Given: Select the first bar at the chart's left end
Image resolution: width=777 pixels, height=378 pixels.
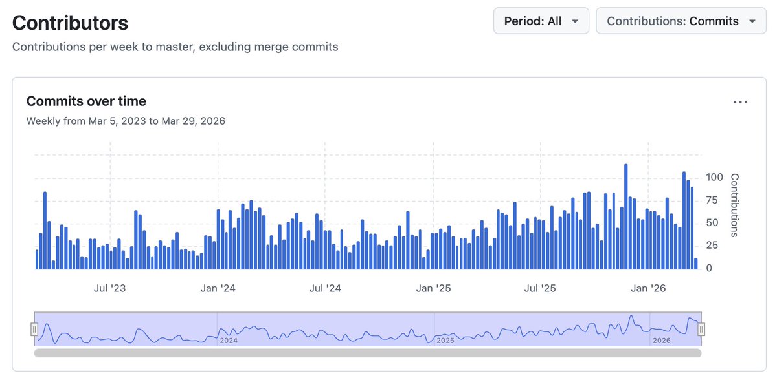Looking at the screenshot, I should [x=37, y=259].
